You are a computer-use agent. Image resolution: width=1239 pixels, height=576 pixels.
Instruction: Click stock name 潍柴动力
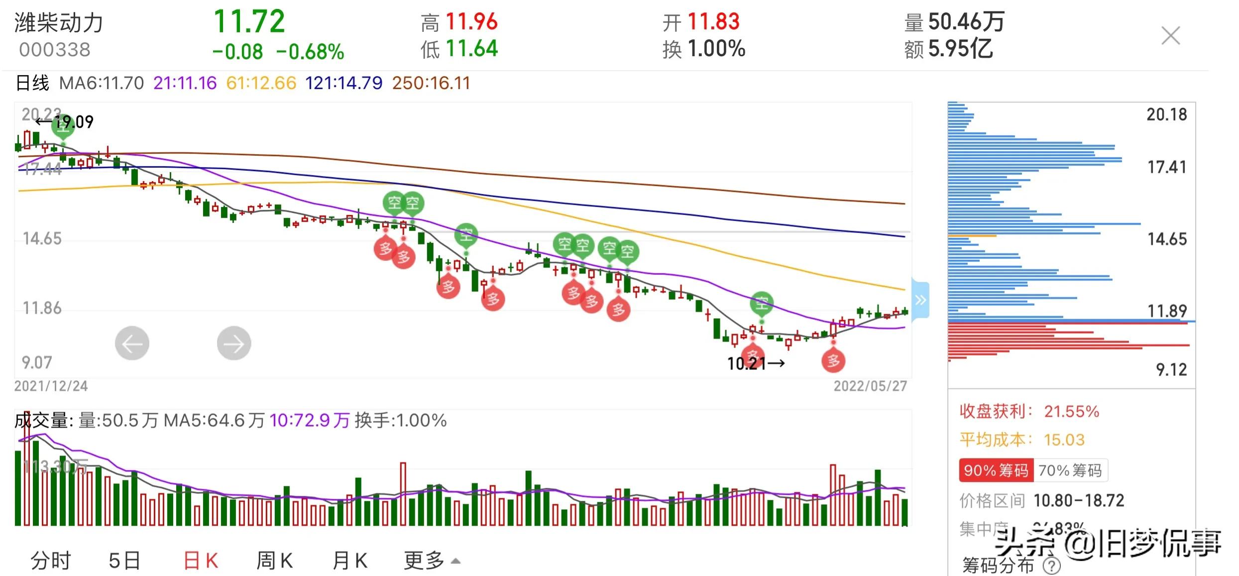click(59, 23)
